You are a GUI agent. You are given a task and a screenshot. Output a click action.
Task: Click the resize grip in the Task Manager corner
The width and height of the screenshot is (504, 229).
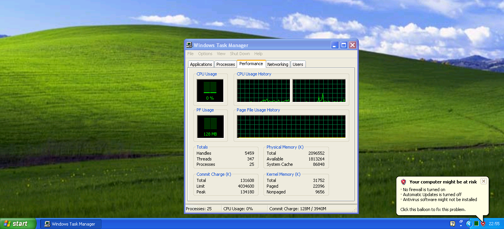click(x=355, y=210)
